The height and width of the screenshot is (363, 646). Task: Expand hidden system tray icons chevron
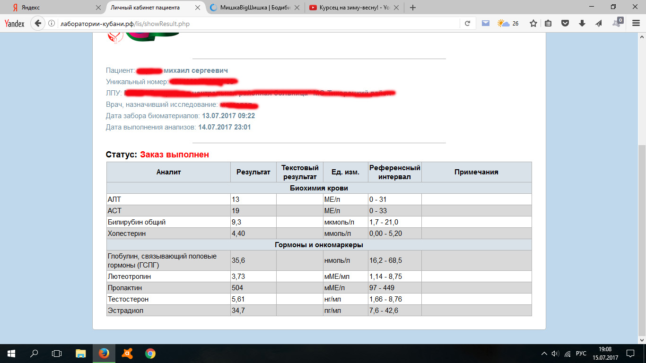click(x=544, y=354)
